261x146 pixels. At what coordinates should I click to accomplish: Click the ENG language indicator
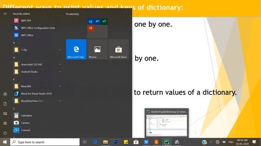point(231,142)
